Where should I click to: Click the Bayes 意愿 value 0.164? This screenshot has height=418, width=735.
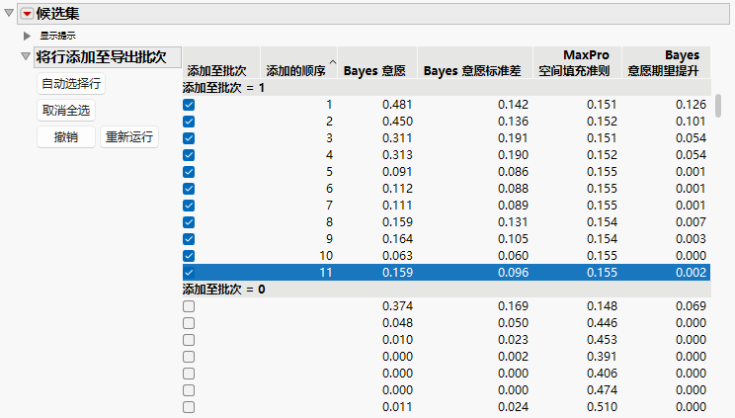(x=397, y=239)
